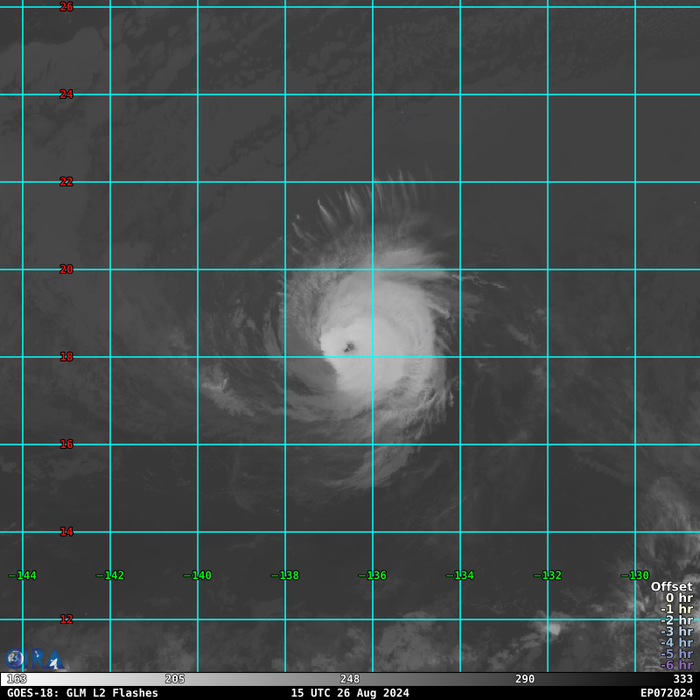Viewport: 700px width, 700px height.
Task: Click the hurricane eye at the storm center
Action: tap(350, 348)
